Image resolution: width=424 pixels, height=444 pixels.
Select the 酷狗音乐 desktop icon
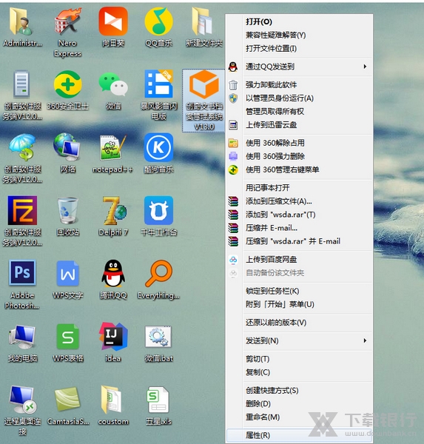(x=158, y=153)
